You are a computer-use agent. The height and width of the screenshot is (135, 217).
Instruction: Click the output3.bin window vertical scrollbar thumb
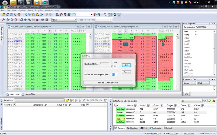tap(177, 38)
